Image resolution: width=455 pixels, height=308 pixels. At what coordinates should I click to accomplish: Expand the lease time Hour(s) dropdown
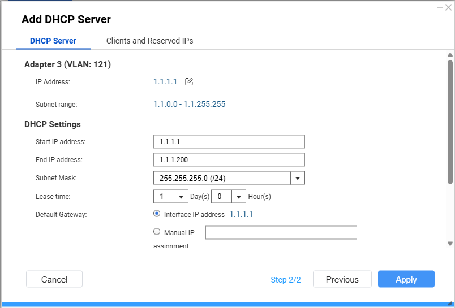239,197
